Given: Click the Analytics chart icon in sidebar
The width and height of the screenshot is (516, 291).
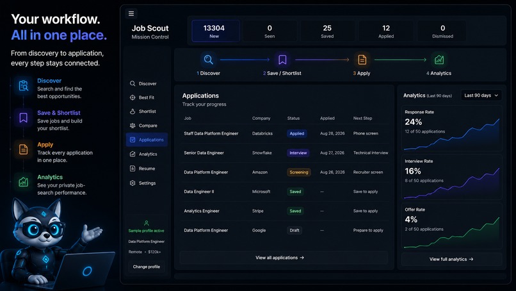Looking at the screenshot, I should tap(133, 154).
